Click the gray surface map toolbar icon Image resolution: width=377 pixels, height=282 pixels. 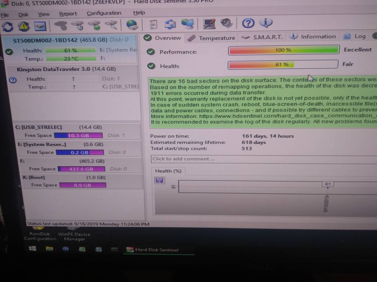click(61, 25)
